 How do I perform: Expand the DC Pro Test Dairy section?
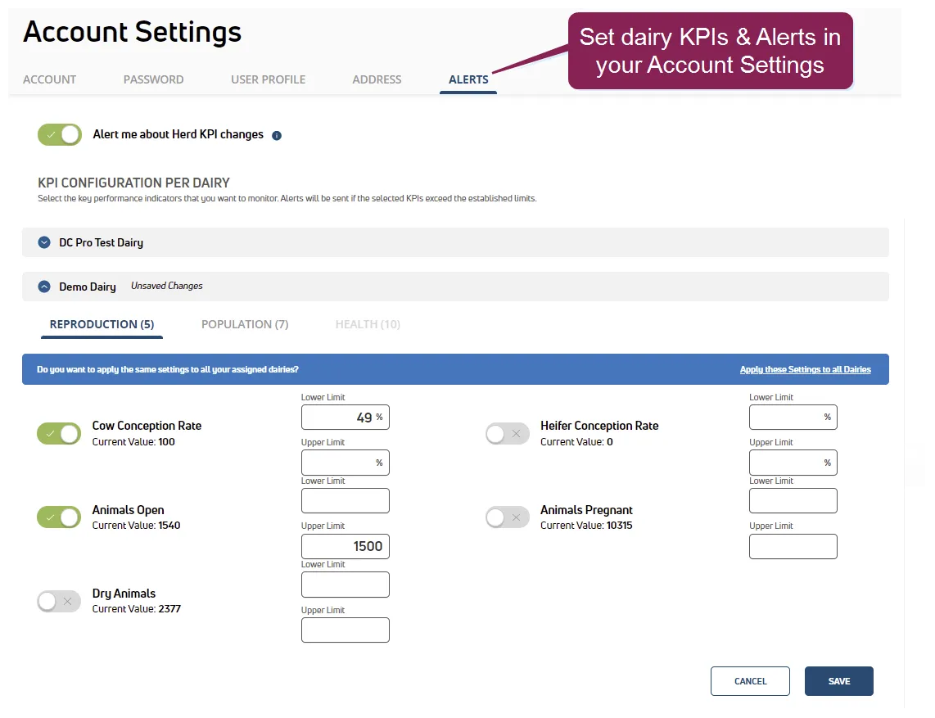44,242
